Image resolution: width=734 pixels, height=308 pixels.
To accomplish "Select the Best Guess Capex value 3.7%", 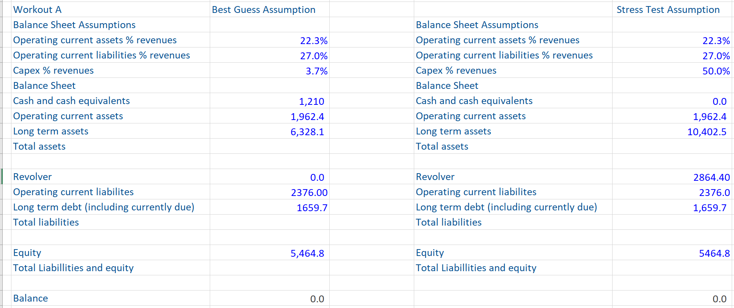I will tap(316, 71).
